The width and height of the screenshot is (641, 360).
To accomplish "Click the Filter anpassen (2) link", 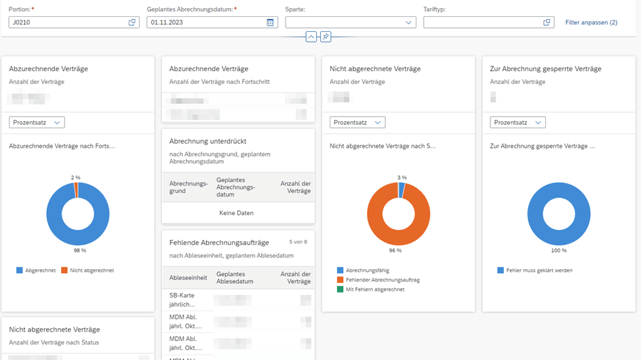I will 591,22.
